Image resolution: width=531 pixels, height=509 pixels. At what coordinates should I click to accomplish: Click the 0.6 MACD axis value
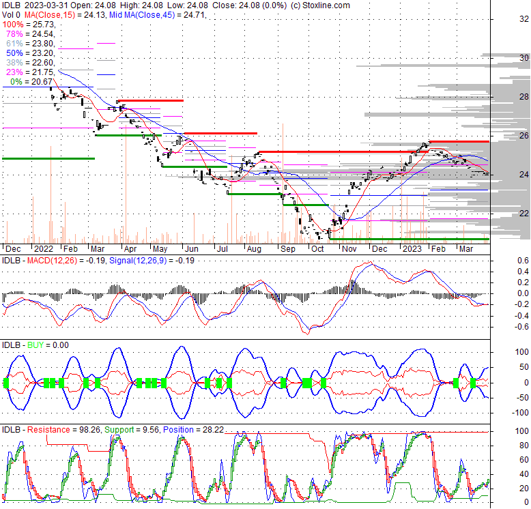(x=523, y=261)
